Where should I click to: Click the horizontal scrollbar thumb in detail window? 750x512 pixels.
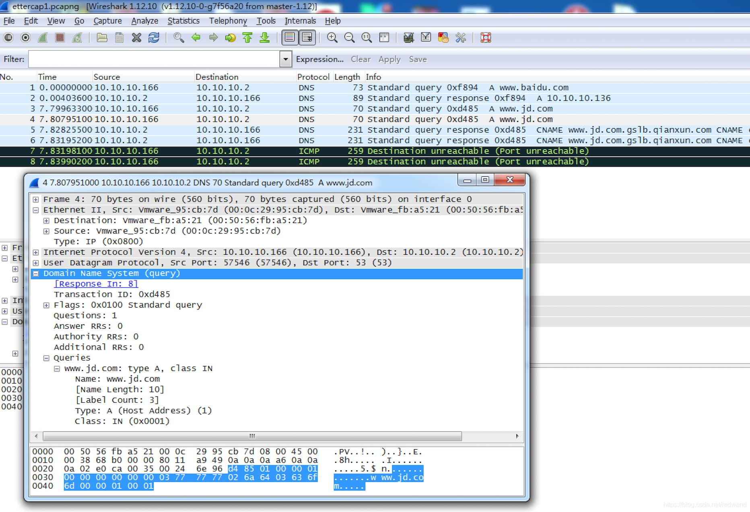pos(252,436)
